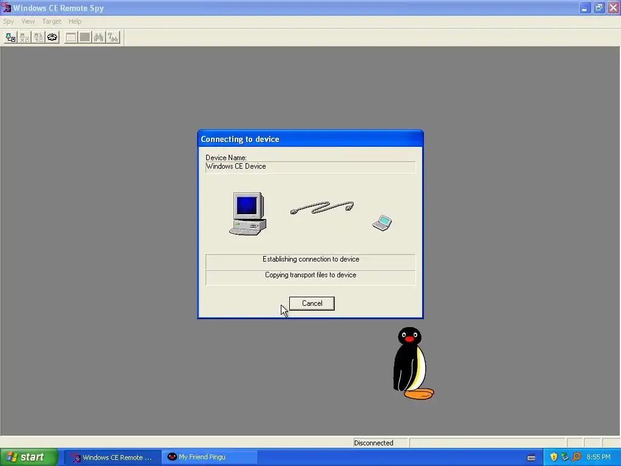Viewport: 621px width, 466px height.
Task: Click the Connect to Device toolbar icon
Action: [11, 37]
